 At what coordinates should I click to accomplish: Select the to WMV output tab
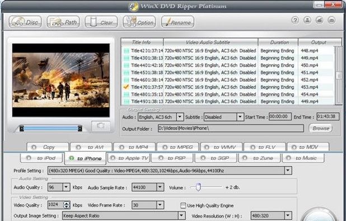[221, 147]
